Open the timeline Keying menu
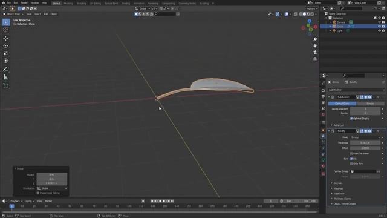This screenshot has height=218, width=387. coord(30,201)
